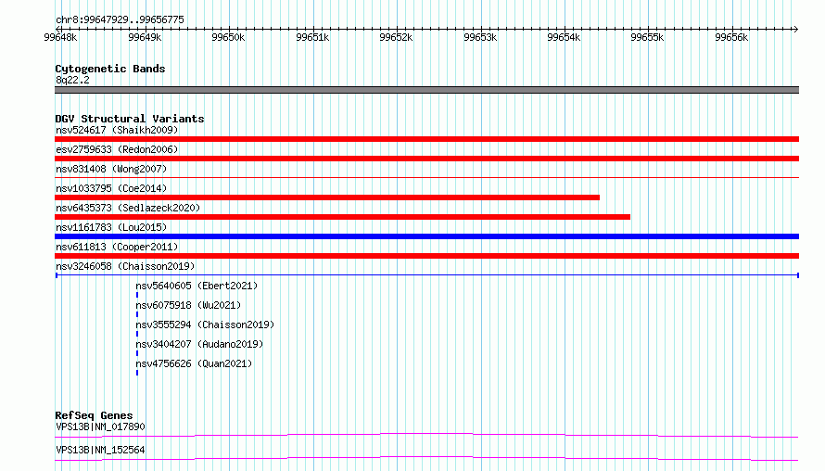The image size is (825, 471).
Task: Click the blue marker under nsv4756626
Action: coord(137,373)
